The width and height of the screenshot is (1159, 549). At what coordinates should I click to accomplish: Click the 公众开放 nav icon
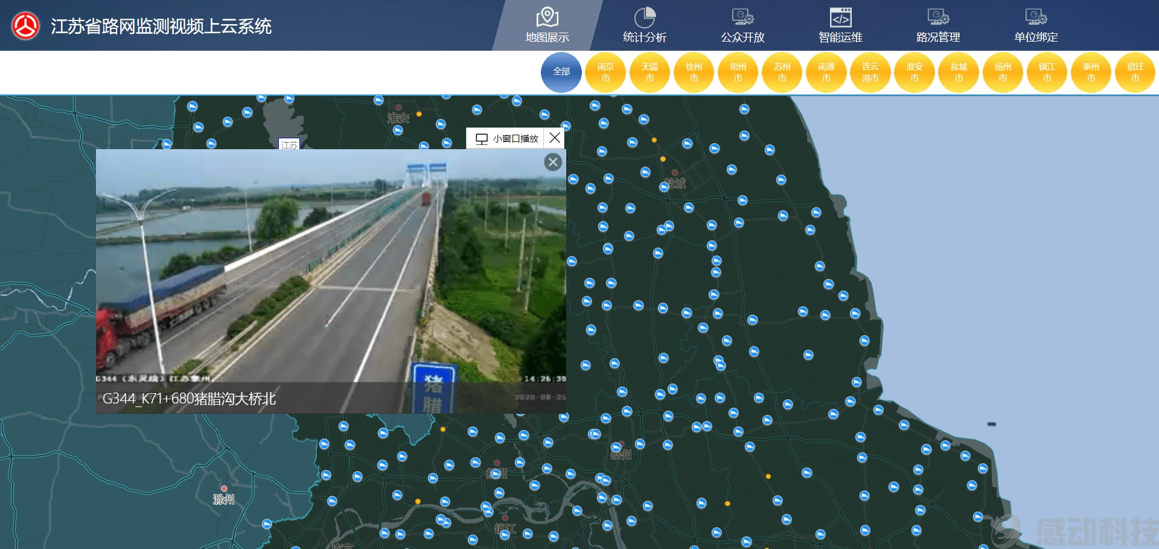click(742, 18)
